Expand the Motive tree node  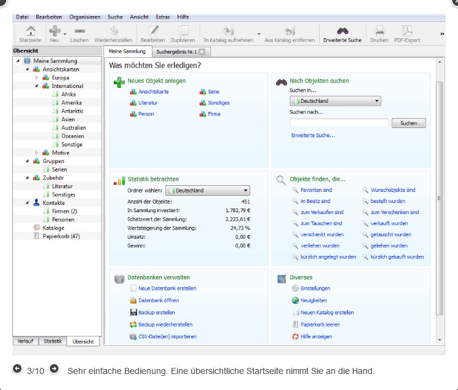point(37,153)
